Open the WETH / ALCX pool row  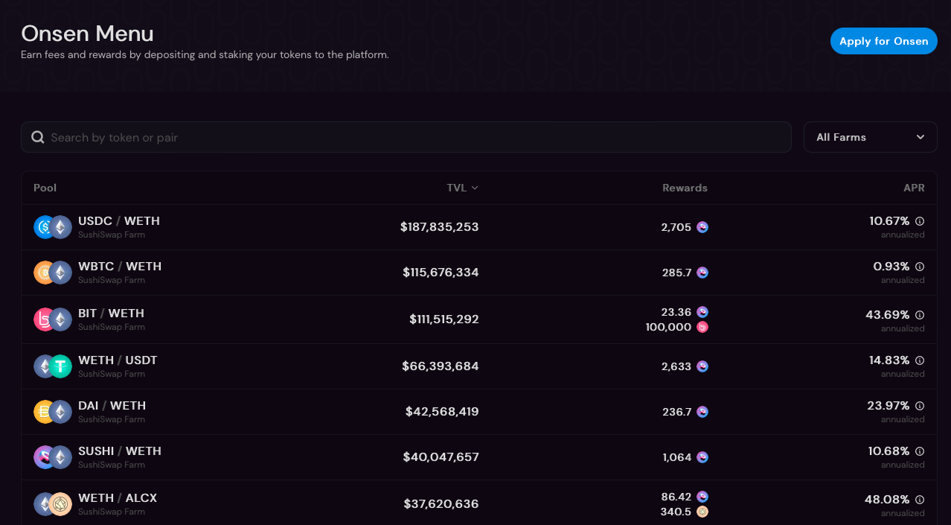click(x=479, y=503)
